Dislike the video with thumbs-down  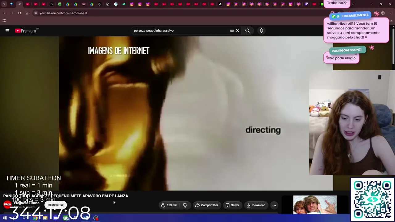point(185,205)
